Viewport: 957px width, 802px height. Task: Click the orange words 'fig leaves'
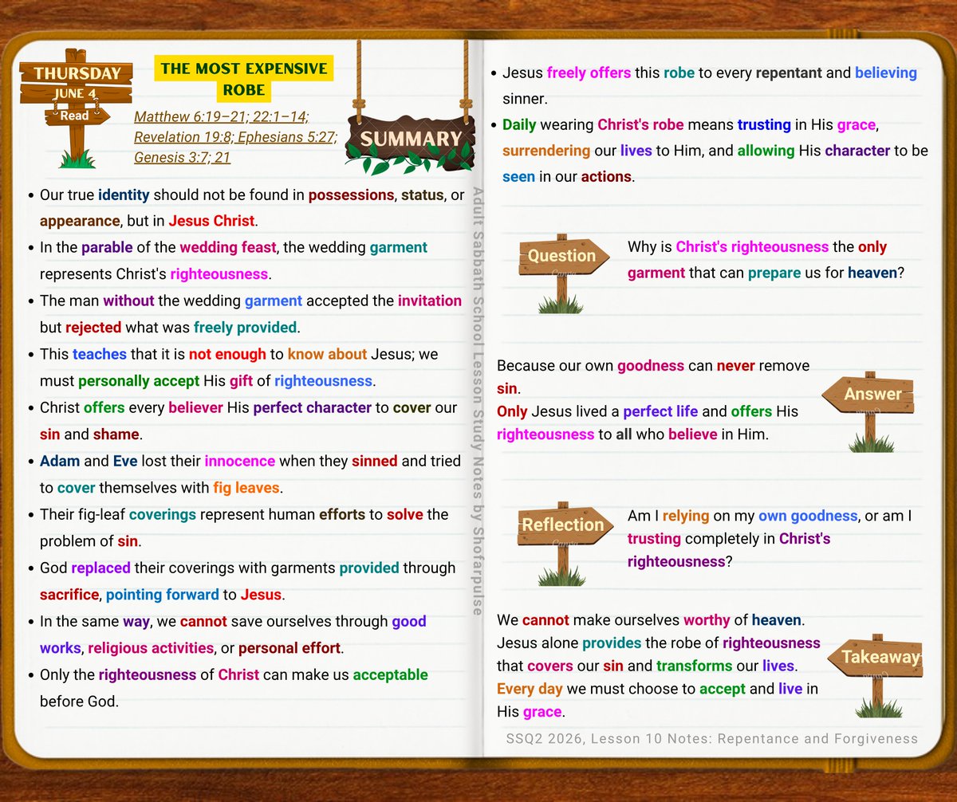click(246, 487)
